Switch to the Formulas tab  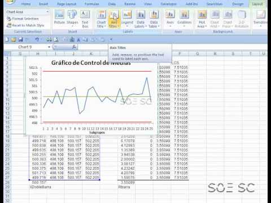91,4
